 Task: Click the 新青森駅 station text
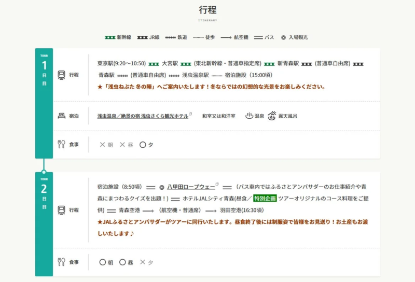coord(288,63)
